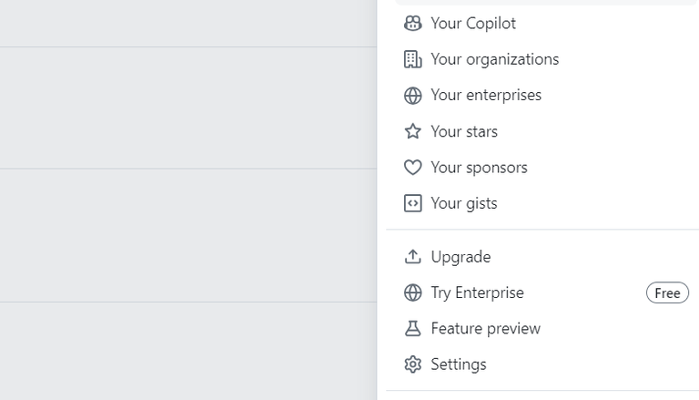The width and height of the screenshot is (699, 400).
Task: Click the star icon
Action: click(x=412, y=131)
